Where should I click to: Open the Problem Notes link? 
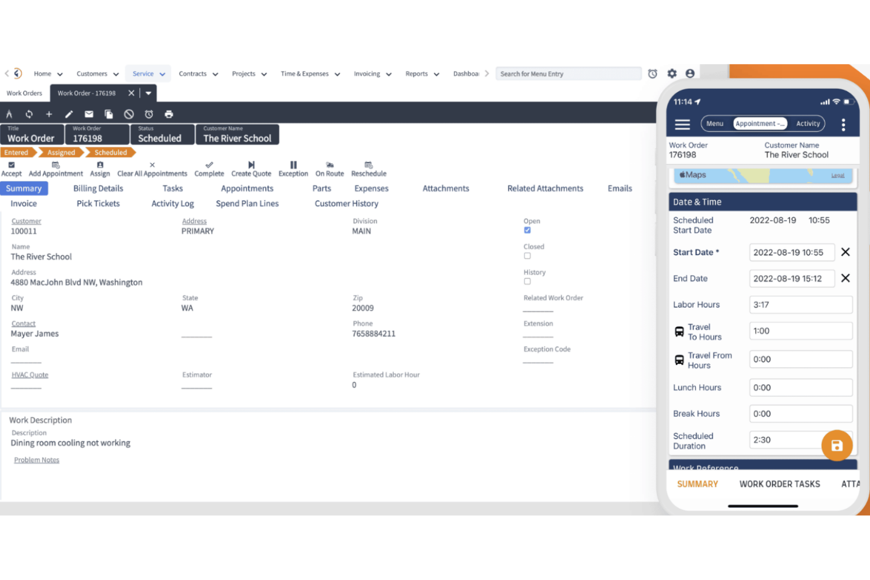tap(36, 460)
